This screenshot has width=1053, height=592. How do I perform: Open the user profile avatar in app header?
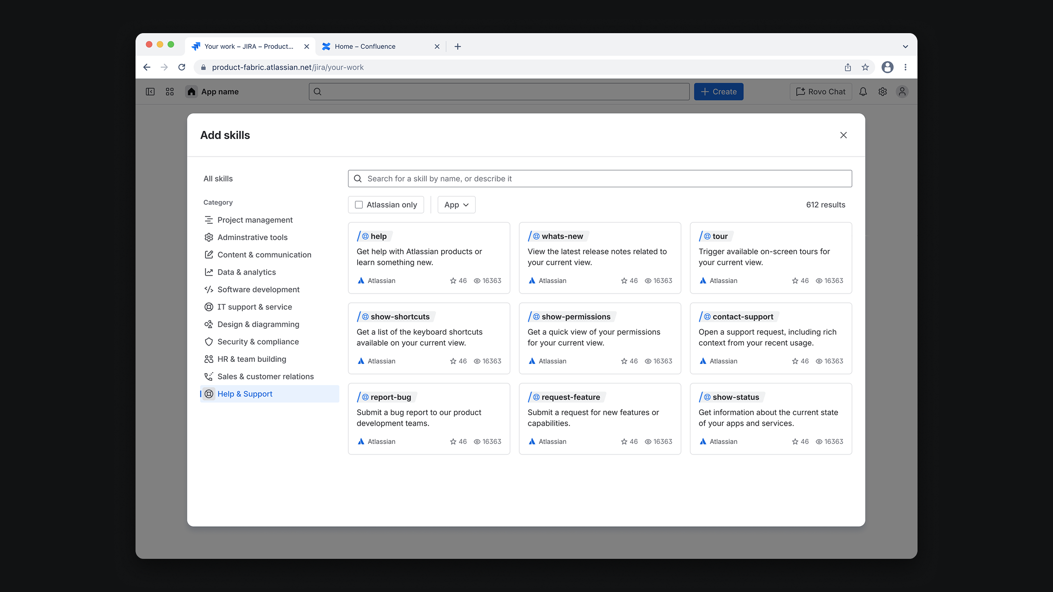(x=902, y=92)
